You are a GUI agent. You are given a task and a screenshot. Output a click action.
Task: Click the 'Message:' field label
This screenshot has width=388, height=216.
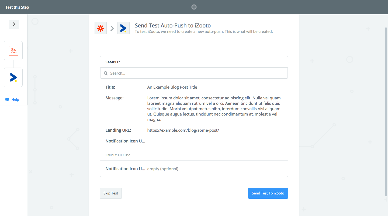point(115,98)
